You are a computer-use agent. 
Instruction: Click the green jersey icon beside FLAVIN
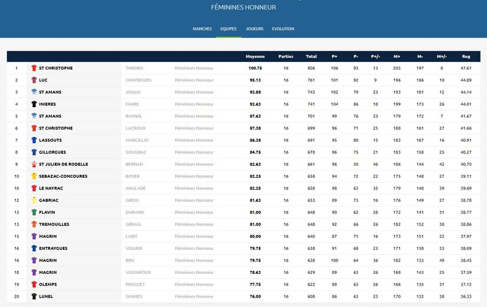pyautogui.click(x=34, y=213)
